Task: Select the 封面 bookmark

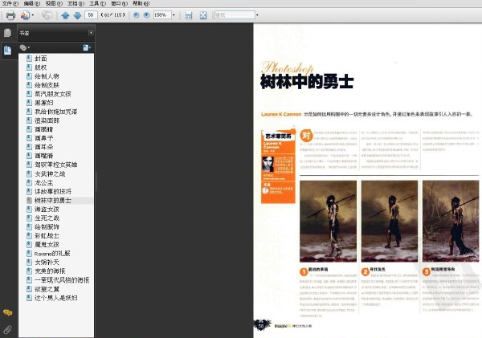Action: click(41, 59)
